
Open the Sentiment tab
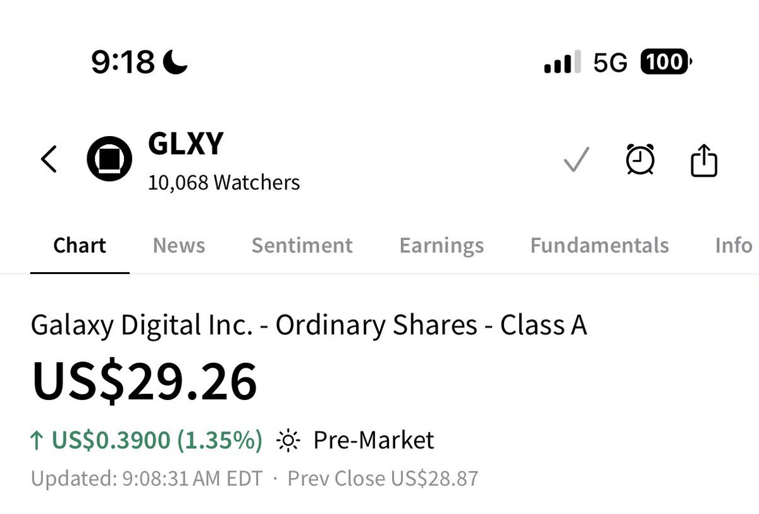pyautogui.click(x=302, y=246)
